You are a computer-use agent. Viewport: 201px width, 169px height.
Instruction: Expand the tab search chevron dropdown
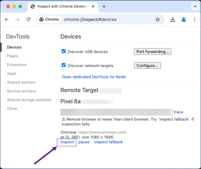(195, 6)
